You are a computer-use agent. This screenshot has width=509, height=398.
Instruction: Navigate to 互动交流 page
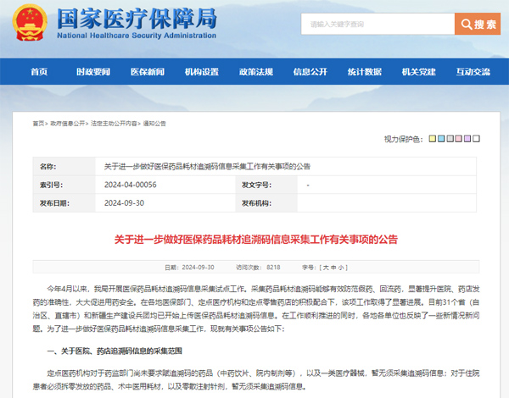pyautogui.click(x=473, y=71)
